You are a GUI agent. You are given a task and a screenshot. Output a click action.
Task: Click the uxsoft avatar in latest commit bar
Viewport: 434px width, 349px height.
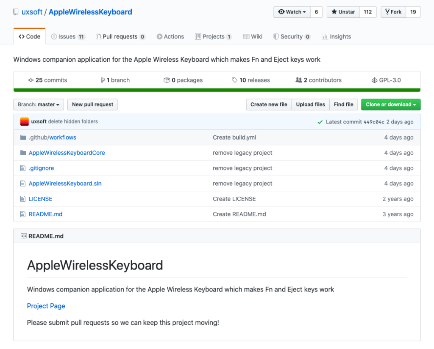24,121
